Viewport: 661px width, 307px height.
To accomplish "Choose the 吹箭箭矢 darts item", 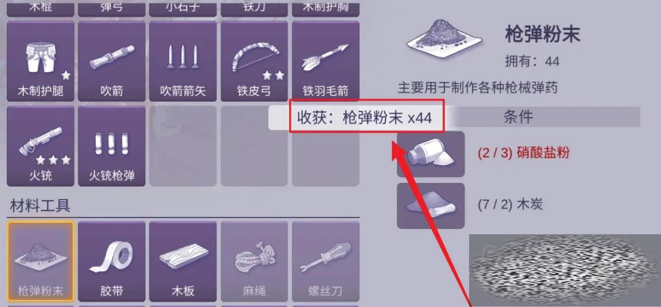I will coord(183,61).
